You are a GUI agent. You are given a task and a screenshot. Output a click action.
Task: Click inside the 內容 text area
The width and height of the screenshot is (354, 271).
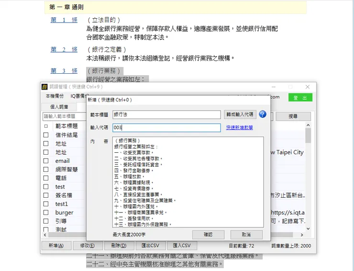(x=188, y=182)
